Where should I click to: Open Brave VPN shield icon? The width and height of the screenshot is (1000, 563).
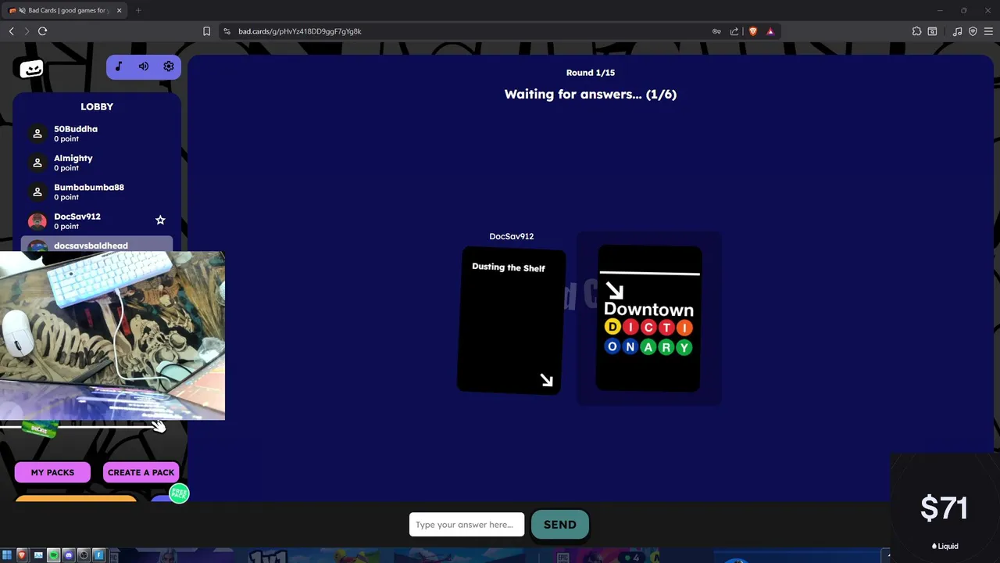973,31
